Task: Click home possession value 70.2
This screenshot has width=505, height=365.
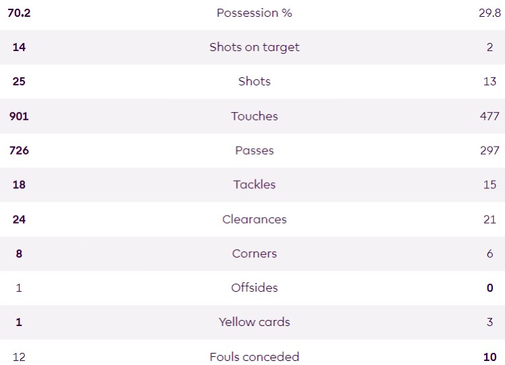Action: coord(19,13)
